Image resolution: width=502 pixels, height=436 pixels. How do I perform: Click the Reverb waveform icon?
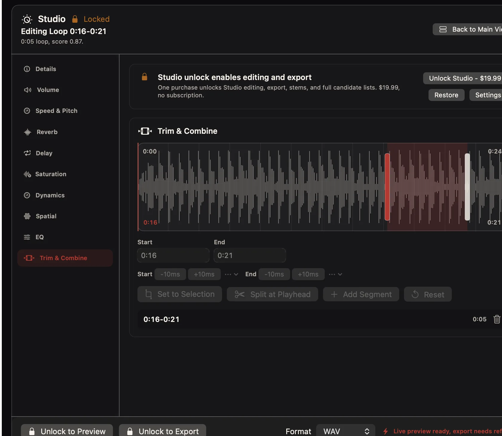[x=27, y=132]
